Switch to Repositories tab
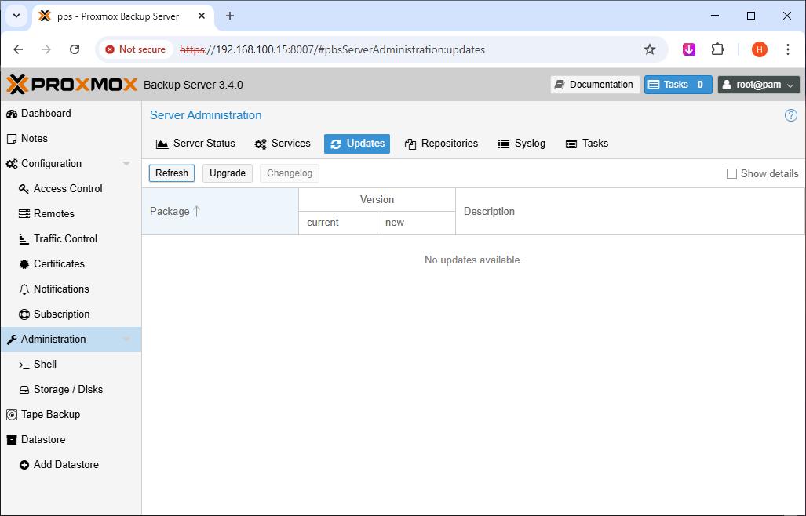Screen dimensions: 806x516 click(x=442, y=144)
